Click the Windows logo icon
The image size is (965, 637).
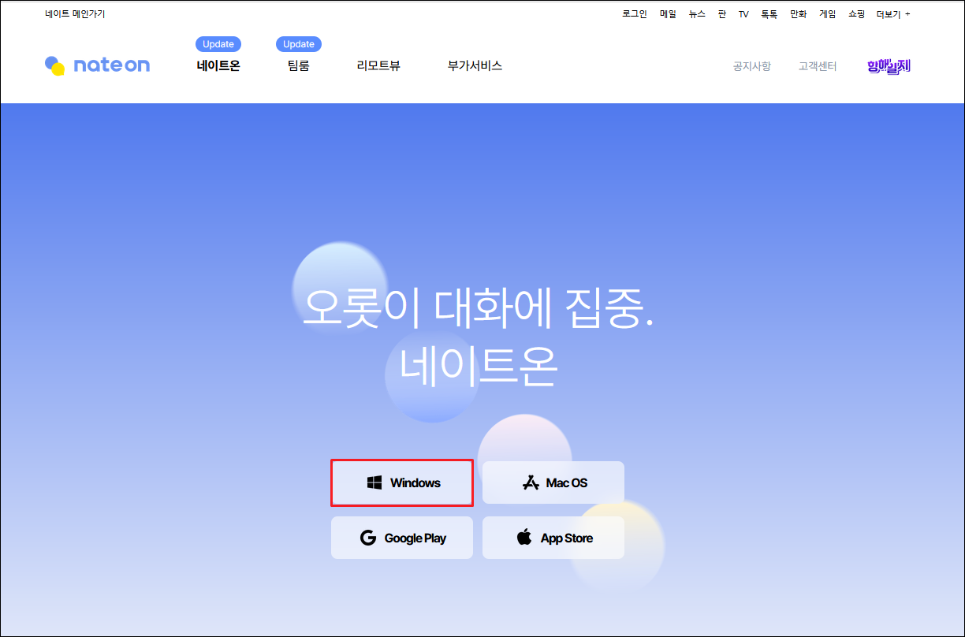click(x=374, y=482)
